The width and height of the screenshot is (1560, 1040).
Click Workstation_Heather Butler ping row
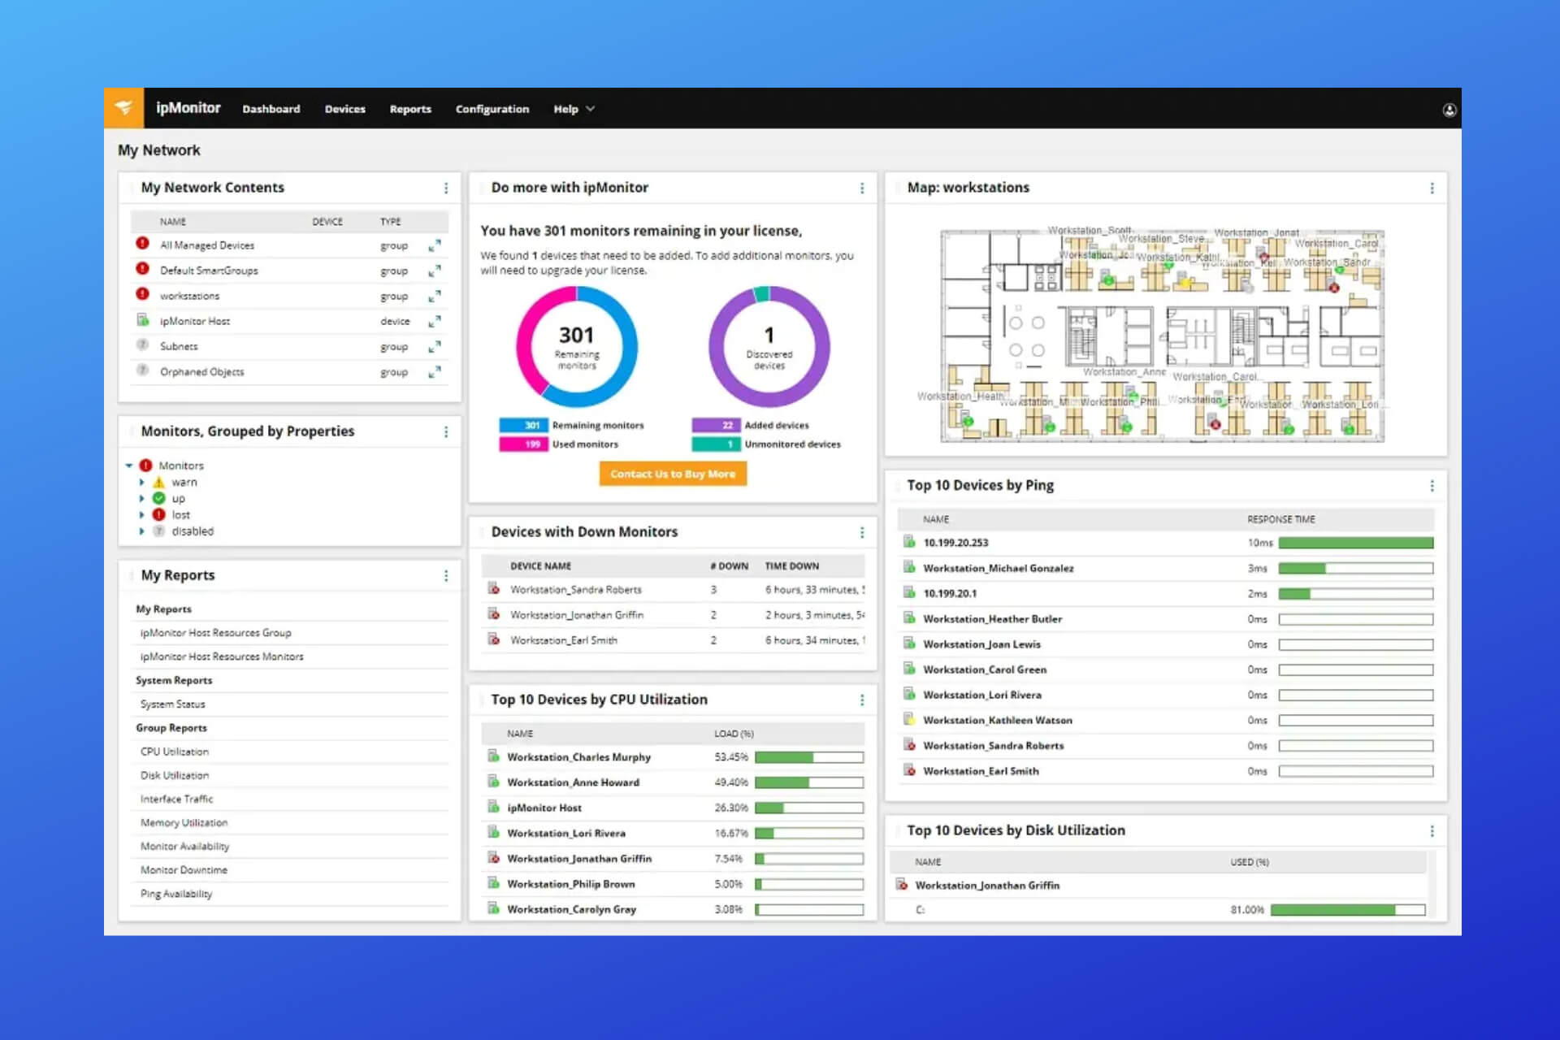pos(1167,618)
